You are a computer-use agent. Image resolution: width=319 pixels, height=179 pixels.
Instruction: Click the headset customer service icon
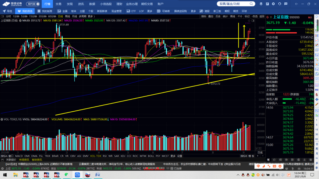click(x=280, y=4)
